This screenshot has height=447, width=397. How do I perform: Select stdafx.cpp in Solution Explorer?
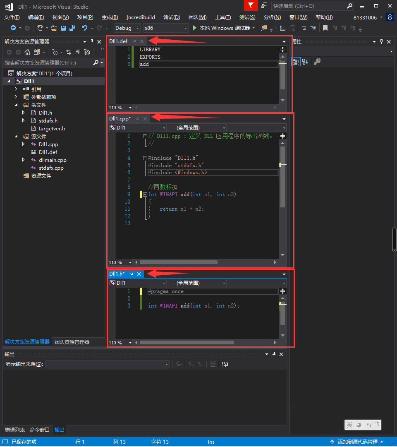(51, 168)
